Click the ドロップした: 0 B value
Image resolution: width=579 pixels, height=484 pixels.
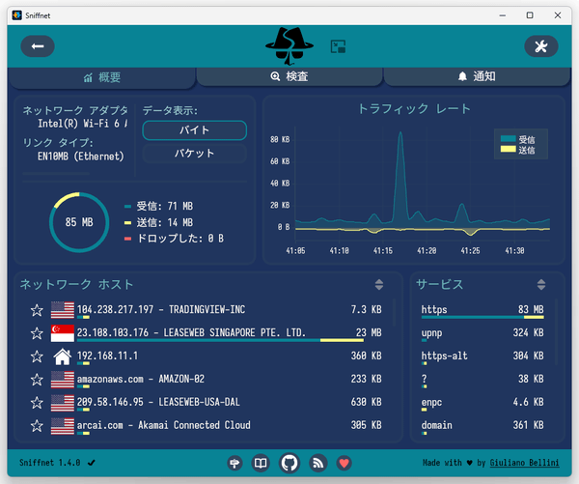(x=180, y=239)
